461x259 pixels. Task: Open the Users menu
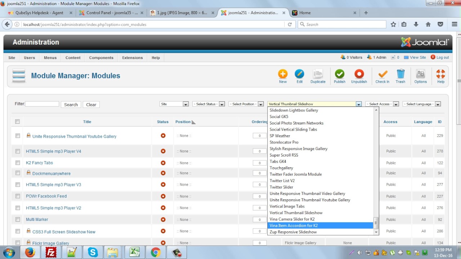[30, 58]
